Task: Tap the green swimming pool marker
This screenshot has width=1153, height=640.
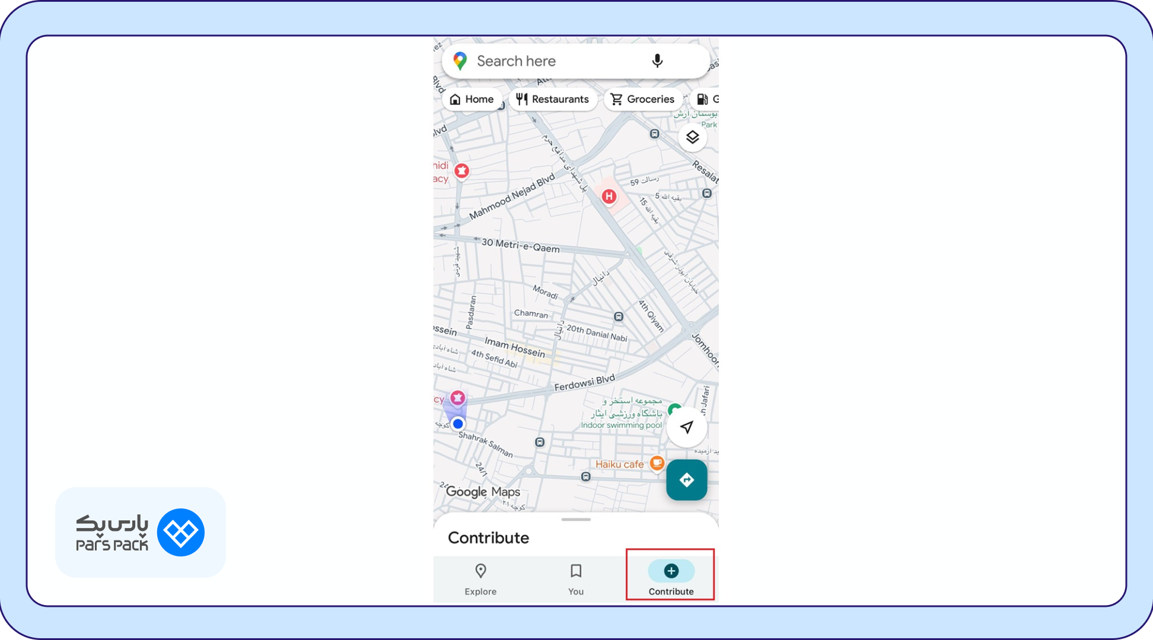Action: 674,409
